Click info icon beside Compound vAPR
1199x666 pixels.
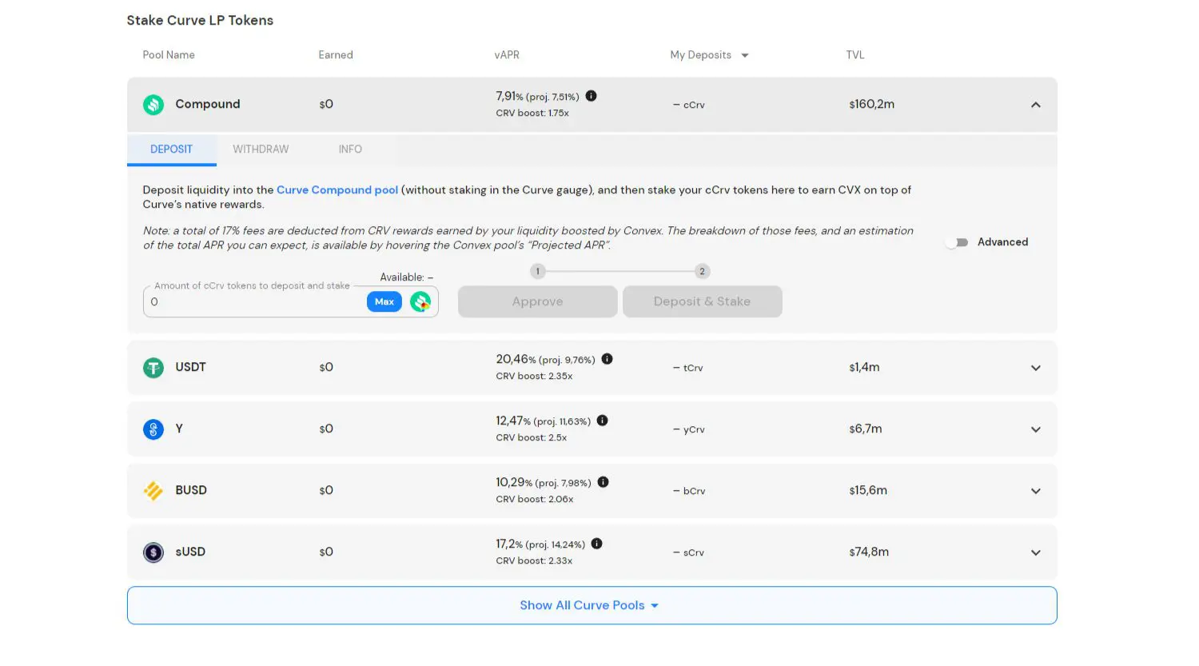pos(592,96)
